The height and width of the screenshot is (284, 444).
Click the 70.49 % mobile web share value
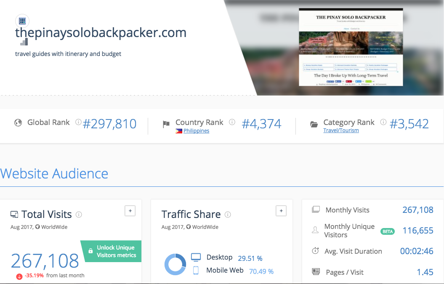(261, 271)
